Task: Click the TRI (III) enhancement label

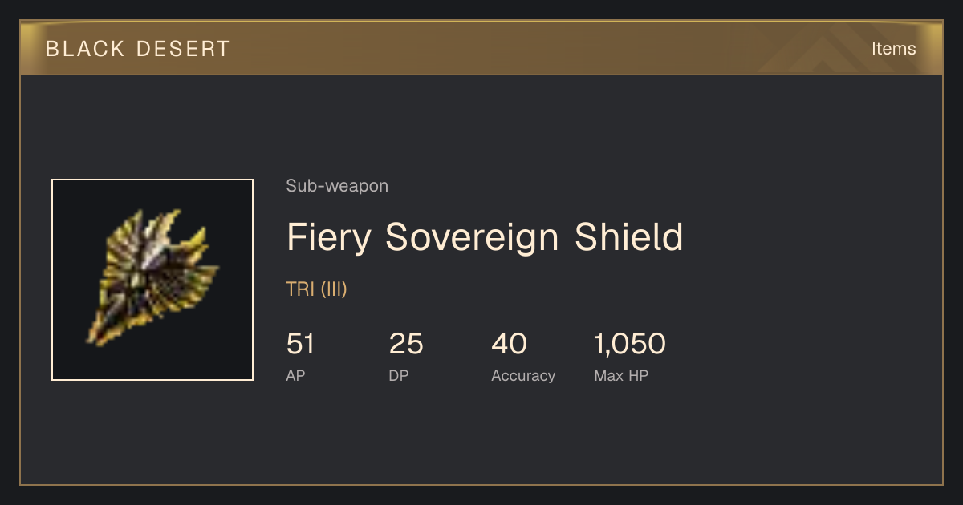Action: [316, 289]
